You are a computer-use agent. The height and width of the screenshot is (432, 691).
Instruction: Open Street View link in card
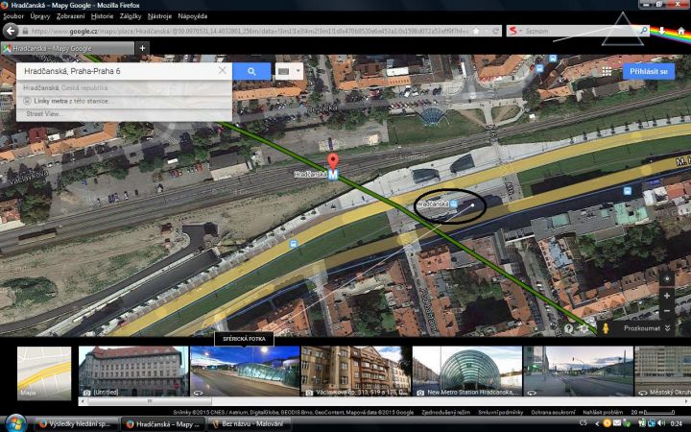click(43, 113)
